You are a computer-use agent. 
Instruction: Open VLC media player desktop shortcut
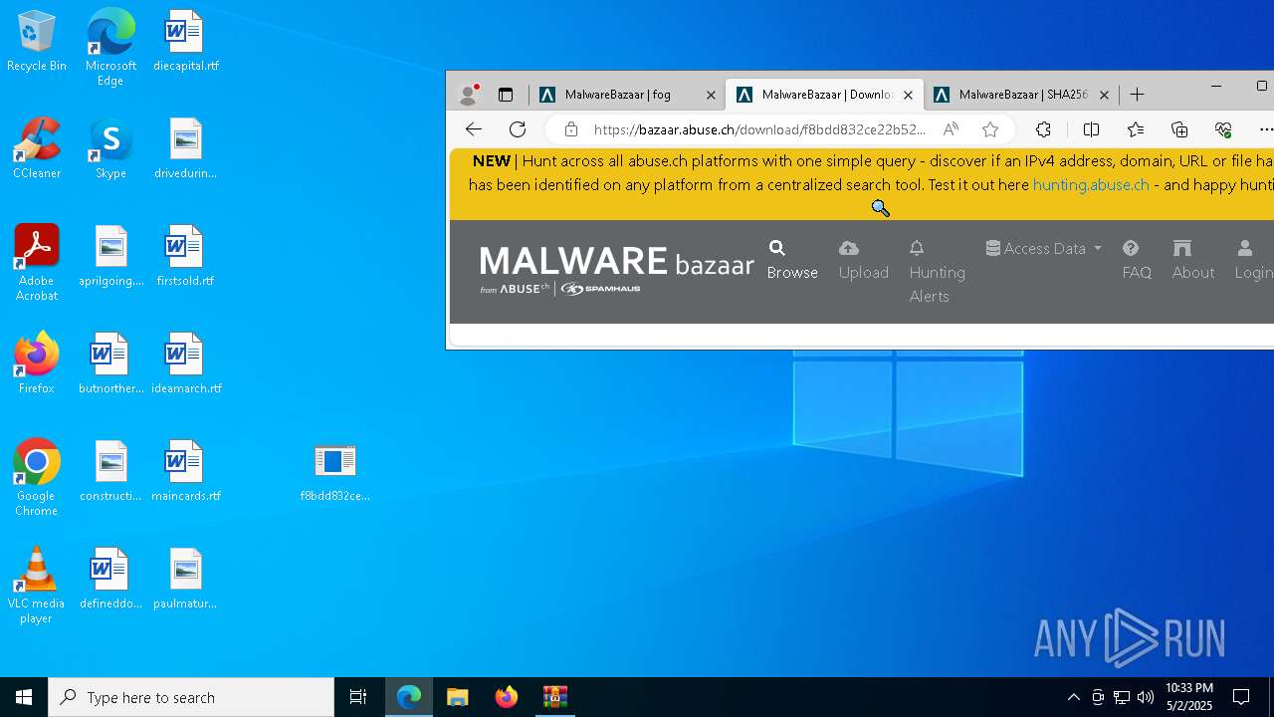(x=37, y=586)
